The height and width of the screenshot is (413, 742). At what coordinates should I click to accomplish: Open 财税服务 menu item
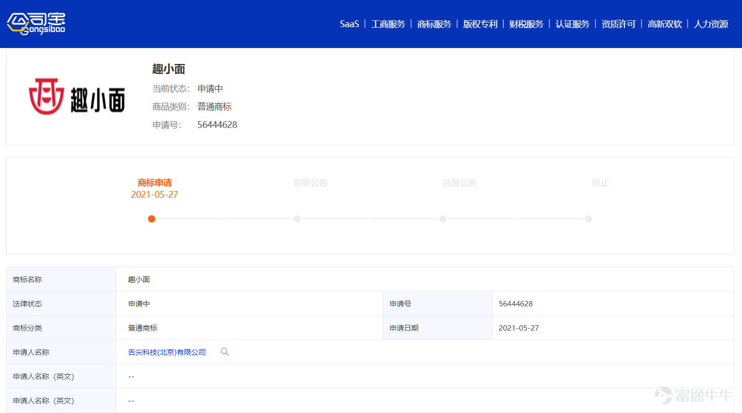tap(527, 24)
